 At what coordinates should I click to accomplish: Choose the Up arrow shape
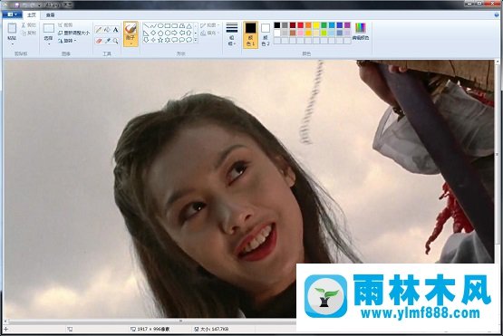[189, 33]
